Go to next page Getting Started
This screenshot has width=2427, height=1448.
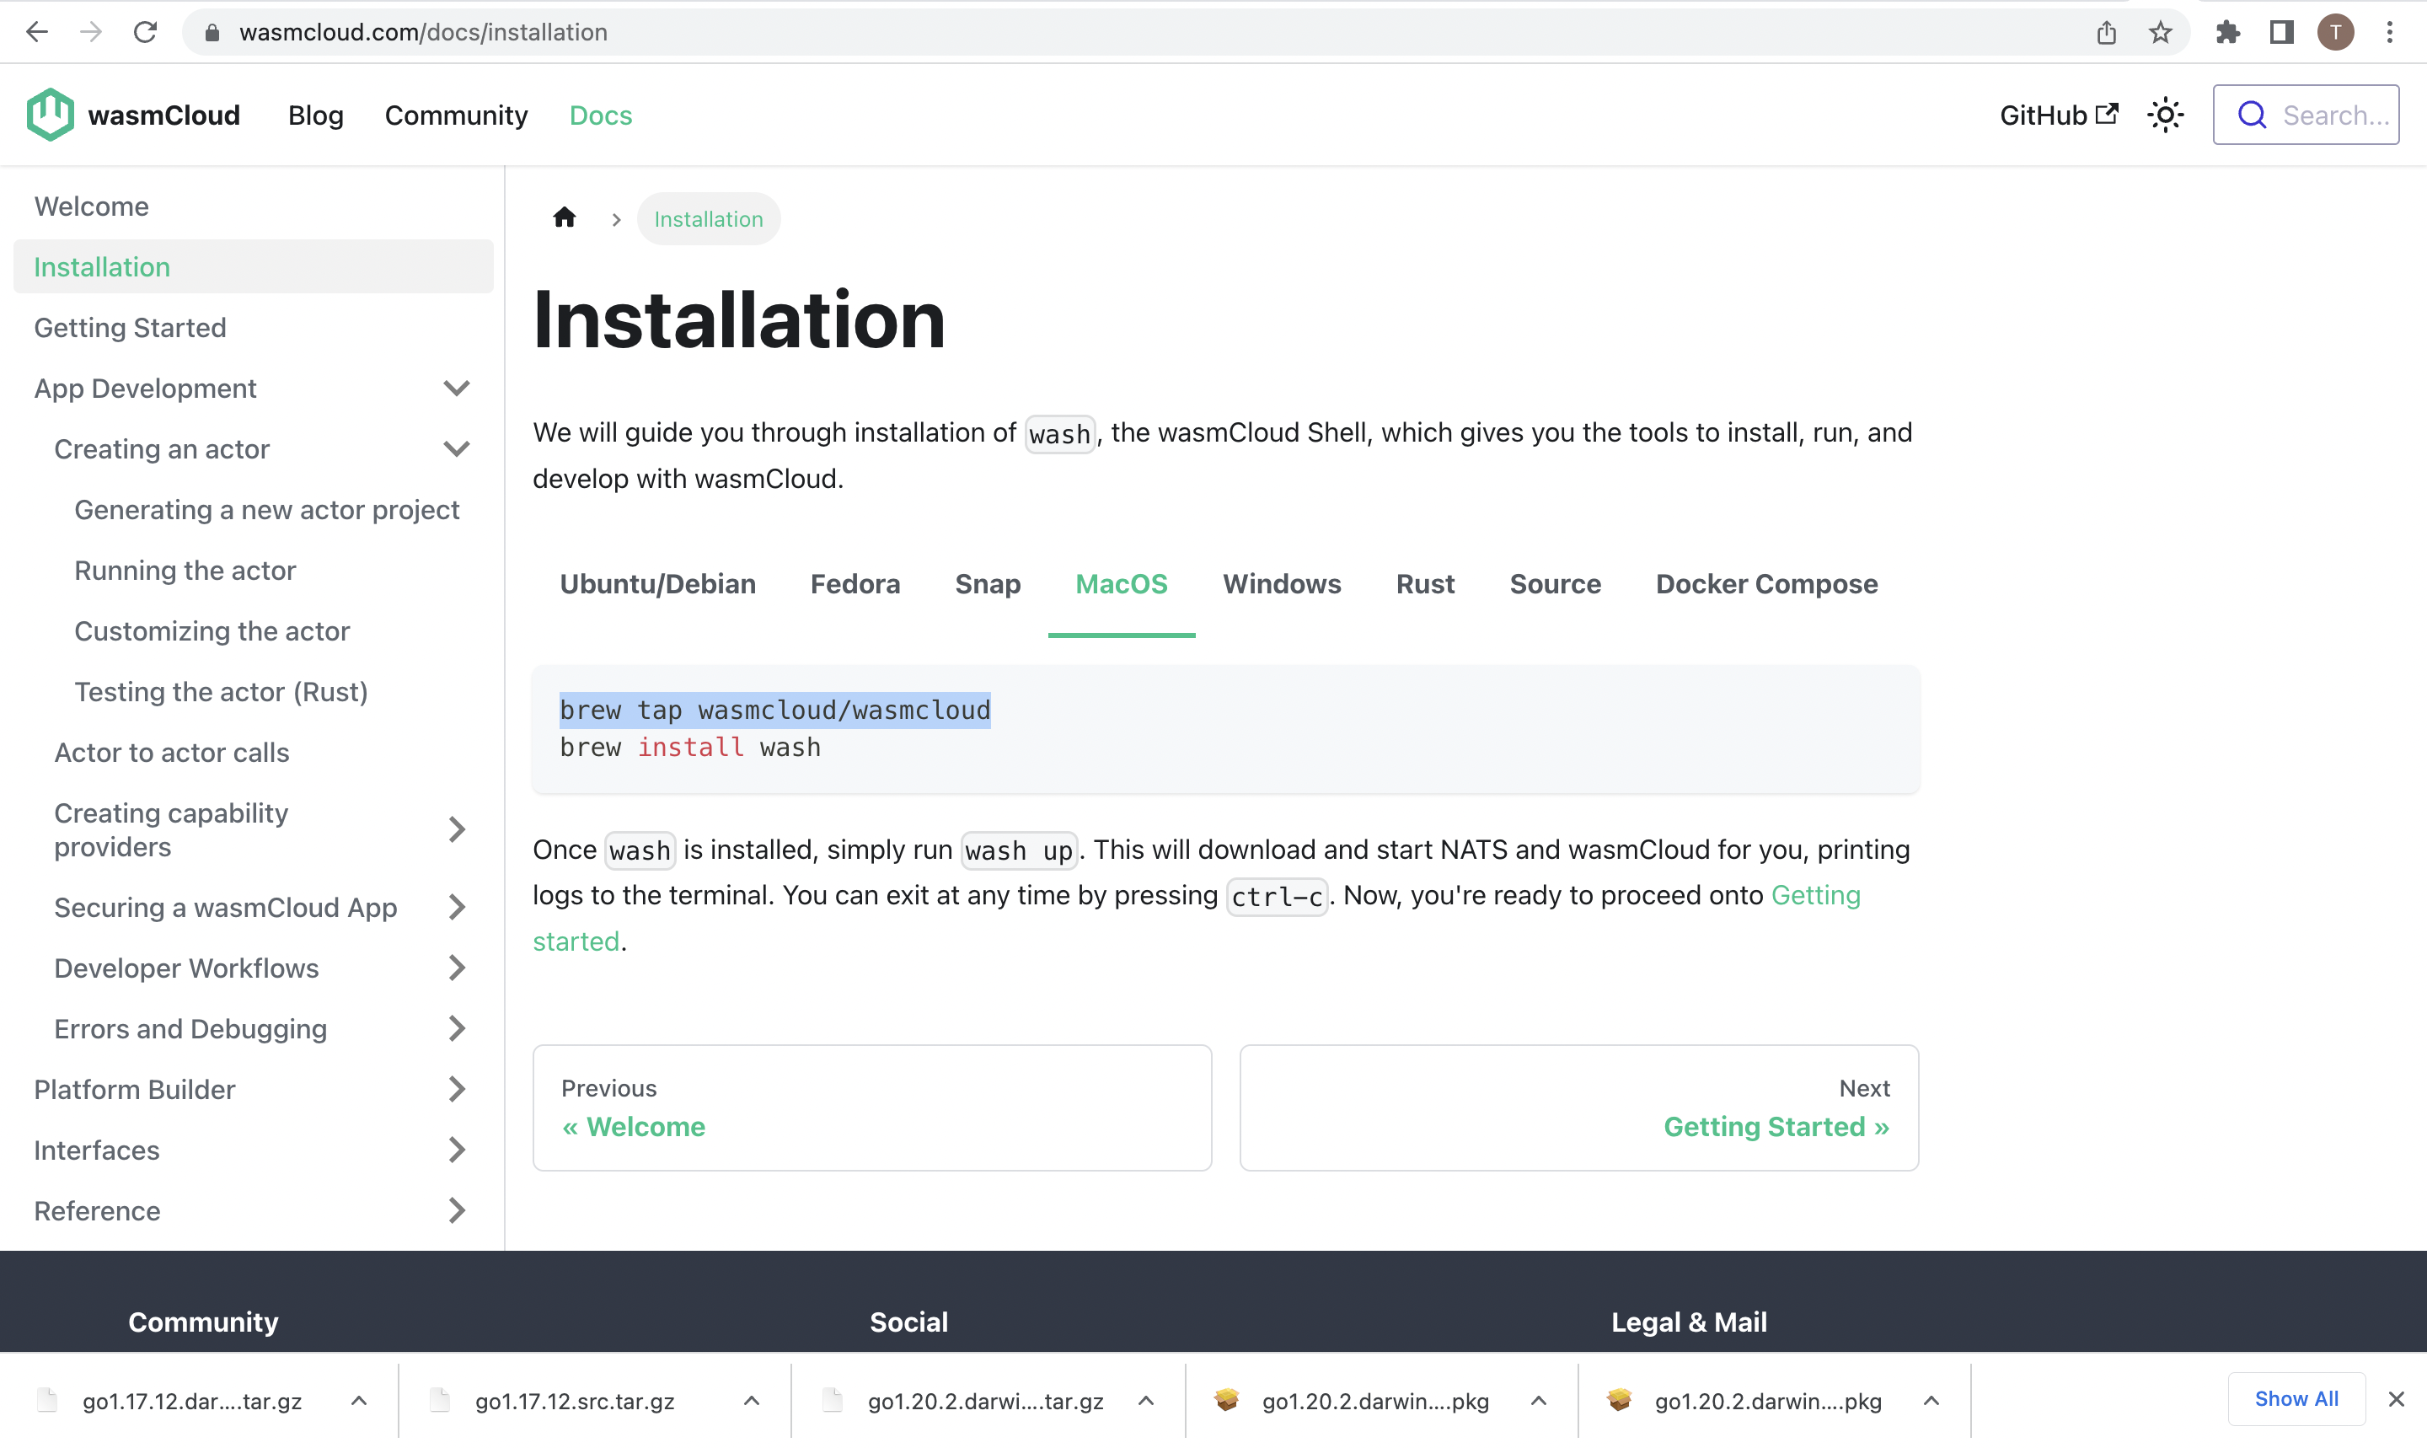click(1776, 1126)
